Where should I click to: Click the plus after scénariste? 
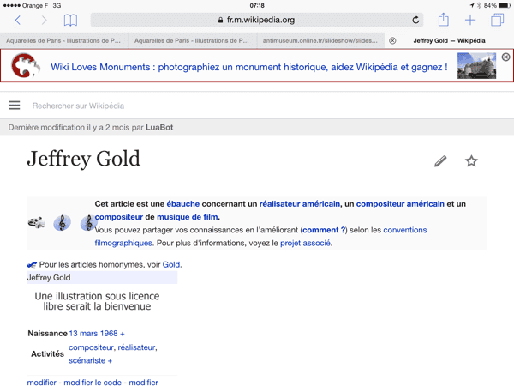coord(110,361)
